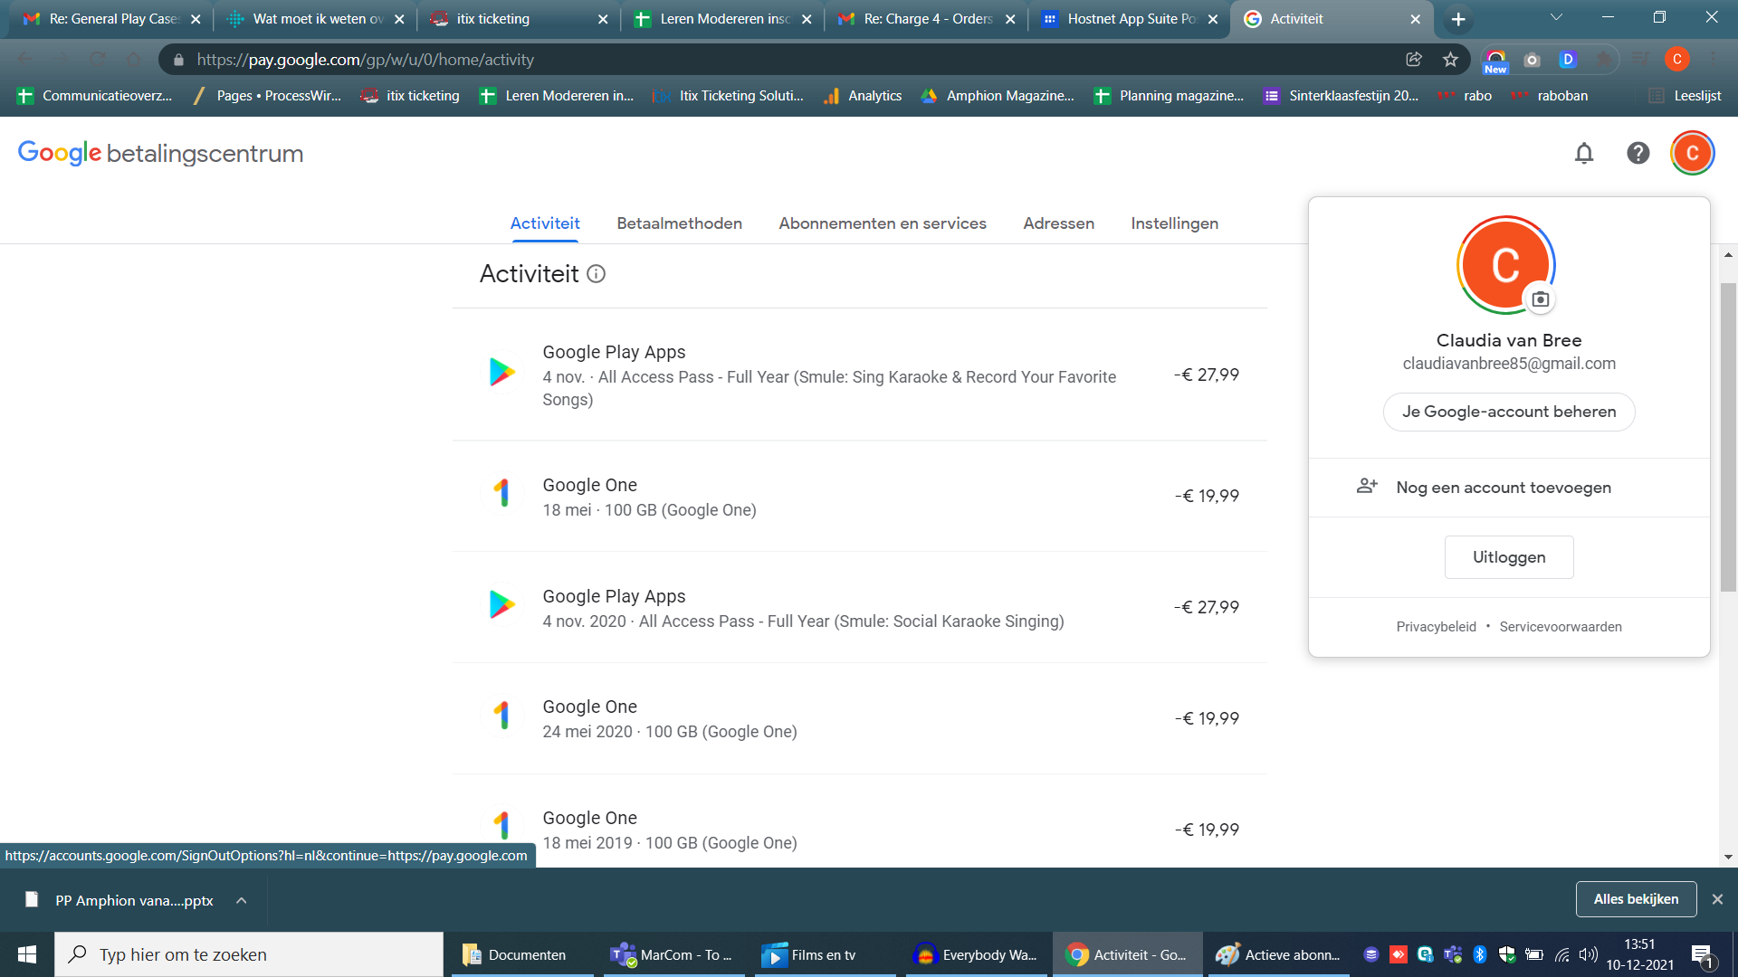Viewport: 1738px width, 977px height.
Task: Open the Windows notification center icon
Action: pos(1702,955)
